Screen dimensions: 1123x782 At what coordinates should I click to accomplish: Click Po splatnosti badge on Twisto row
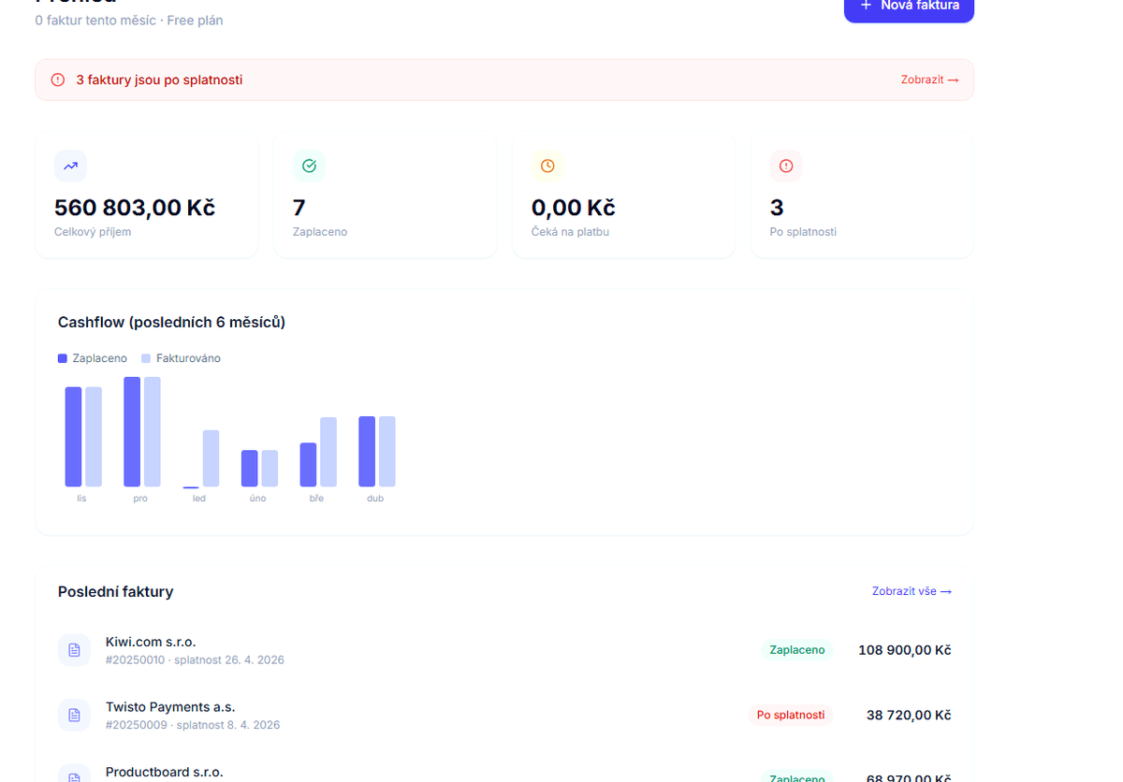click(x=791, y=715)
